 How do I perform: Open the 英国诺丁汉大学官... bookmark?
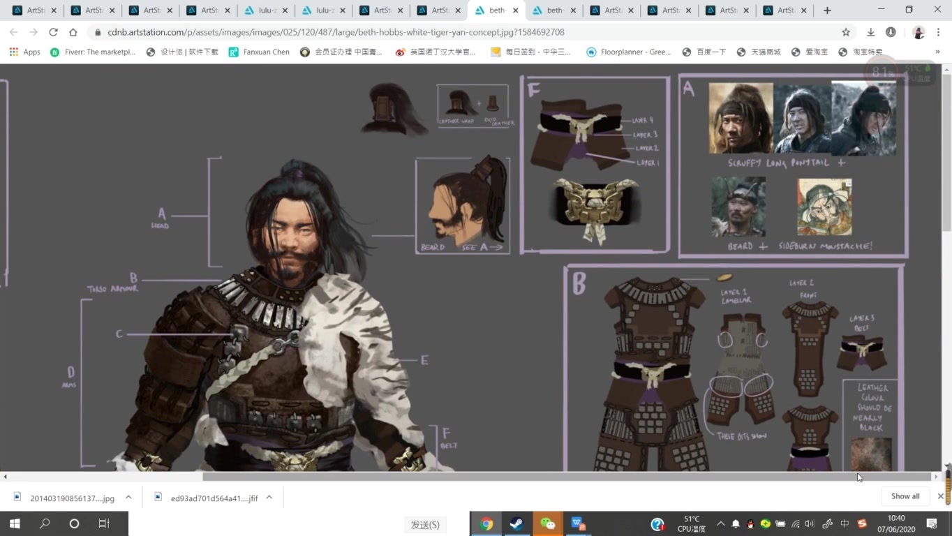pos(435,52)
